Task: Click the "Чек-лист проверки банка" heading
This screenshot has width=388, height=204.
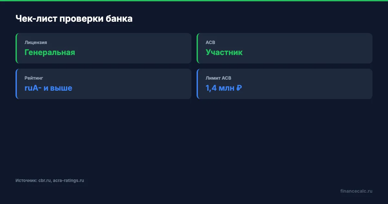Action: (x=74, y=19)
